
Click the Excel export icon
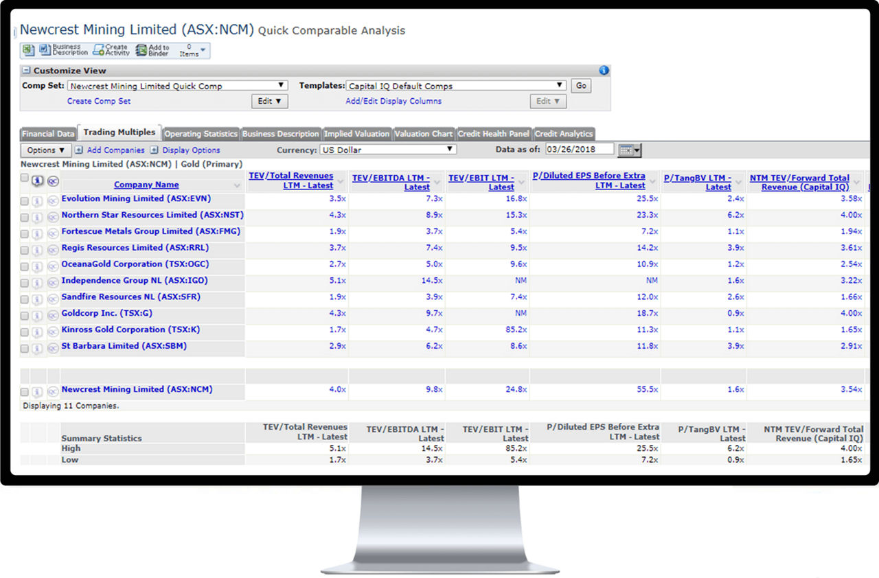[28, 50]
